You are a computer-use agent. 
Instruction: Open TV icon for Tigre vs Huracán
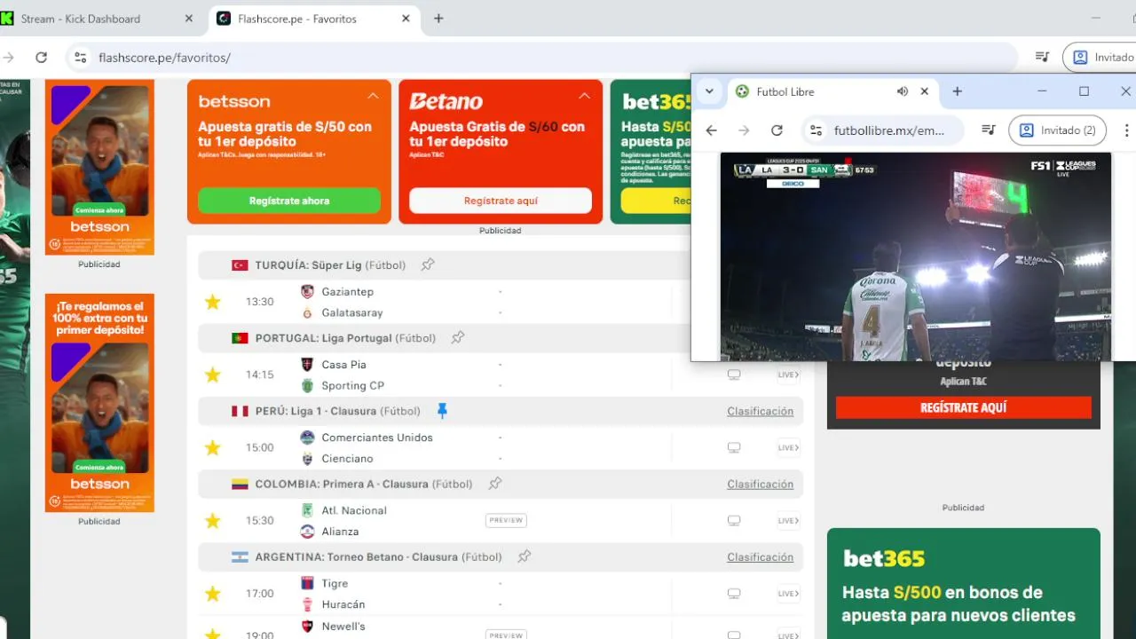tap(734, 593)
